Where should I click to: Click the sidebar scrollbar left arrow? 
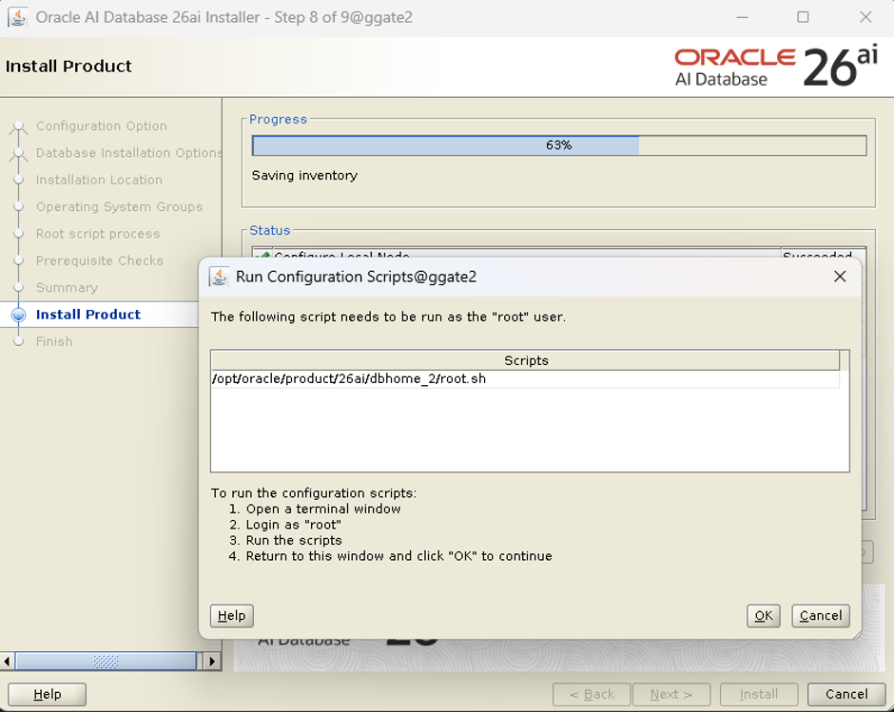[7, 662]
